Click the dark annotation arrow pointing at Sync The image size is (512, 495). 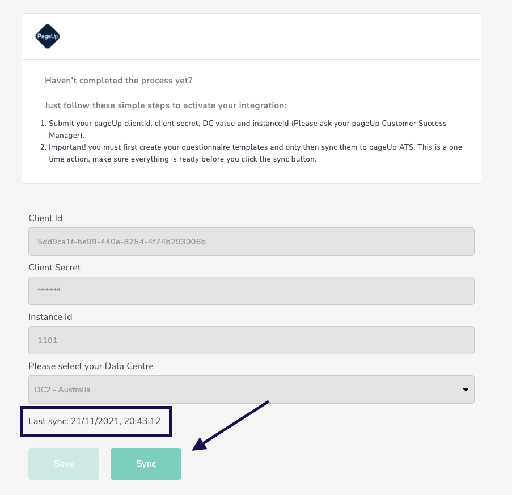click(230, 425)
